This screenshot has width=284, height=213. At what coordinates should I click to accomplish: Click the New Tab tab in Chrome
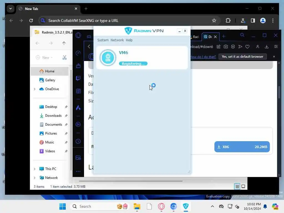48,9
